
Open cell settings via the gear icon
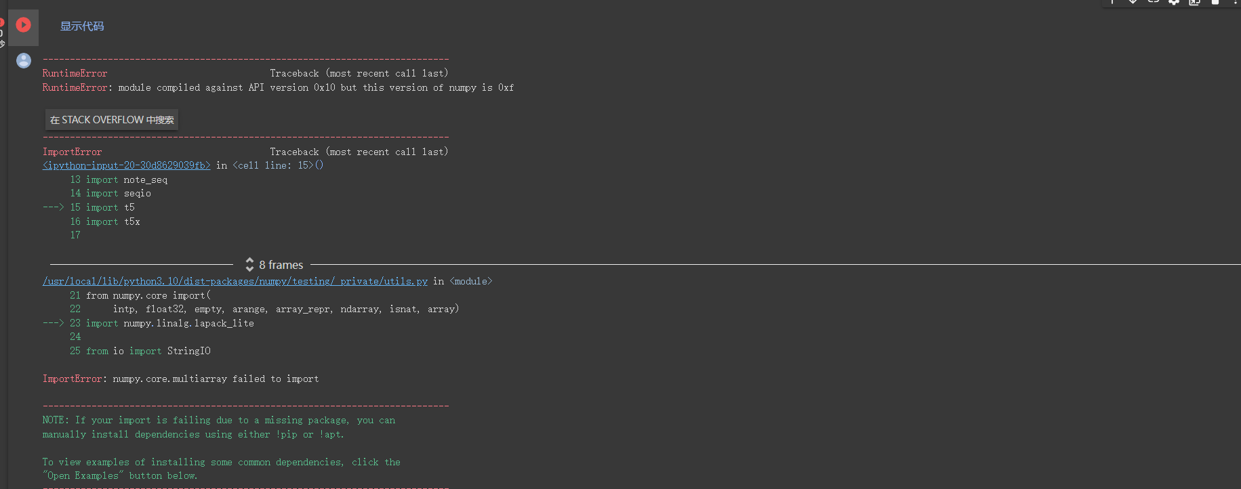point(1174,3)
